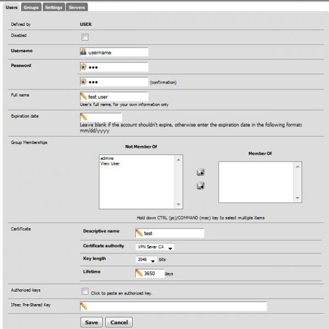Click the user icon in Username field
The image size is (329, 329).
(83, 52)
